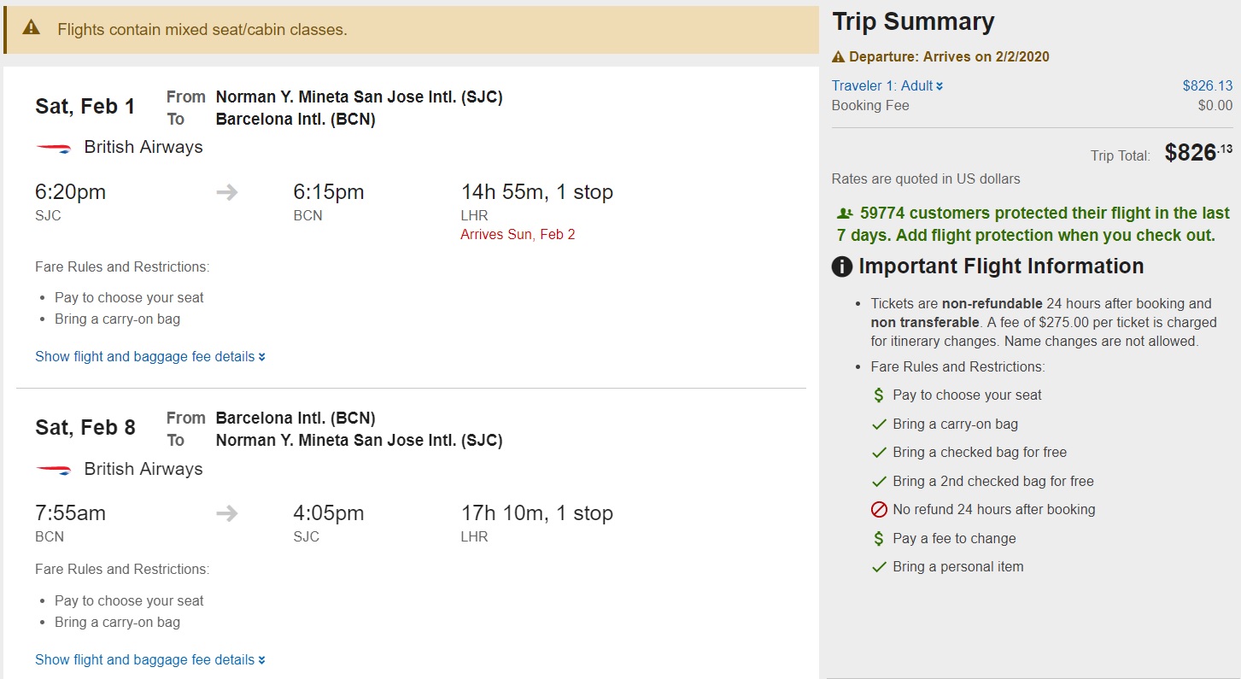
Task: Click the red no-refund prohibited icon
Action: [879, 510]
